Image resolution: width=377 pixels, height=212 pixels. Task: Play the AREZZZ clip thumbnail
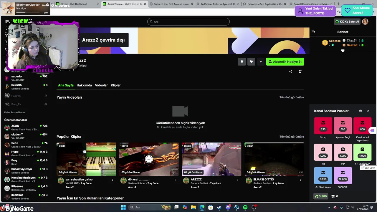211,159
